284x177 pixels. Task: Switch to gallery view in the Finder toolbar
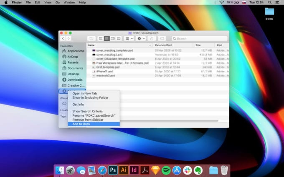[119, 38]
